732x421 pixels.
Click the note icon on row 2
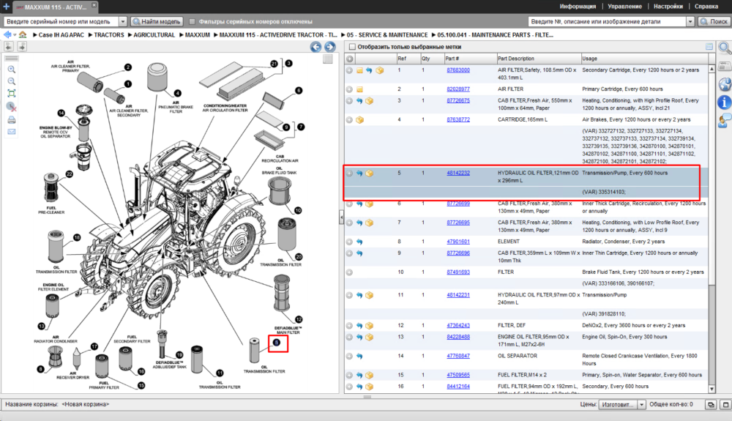[359, 89]
